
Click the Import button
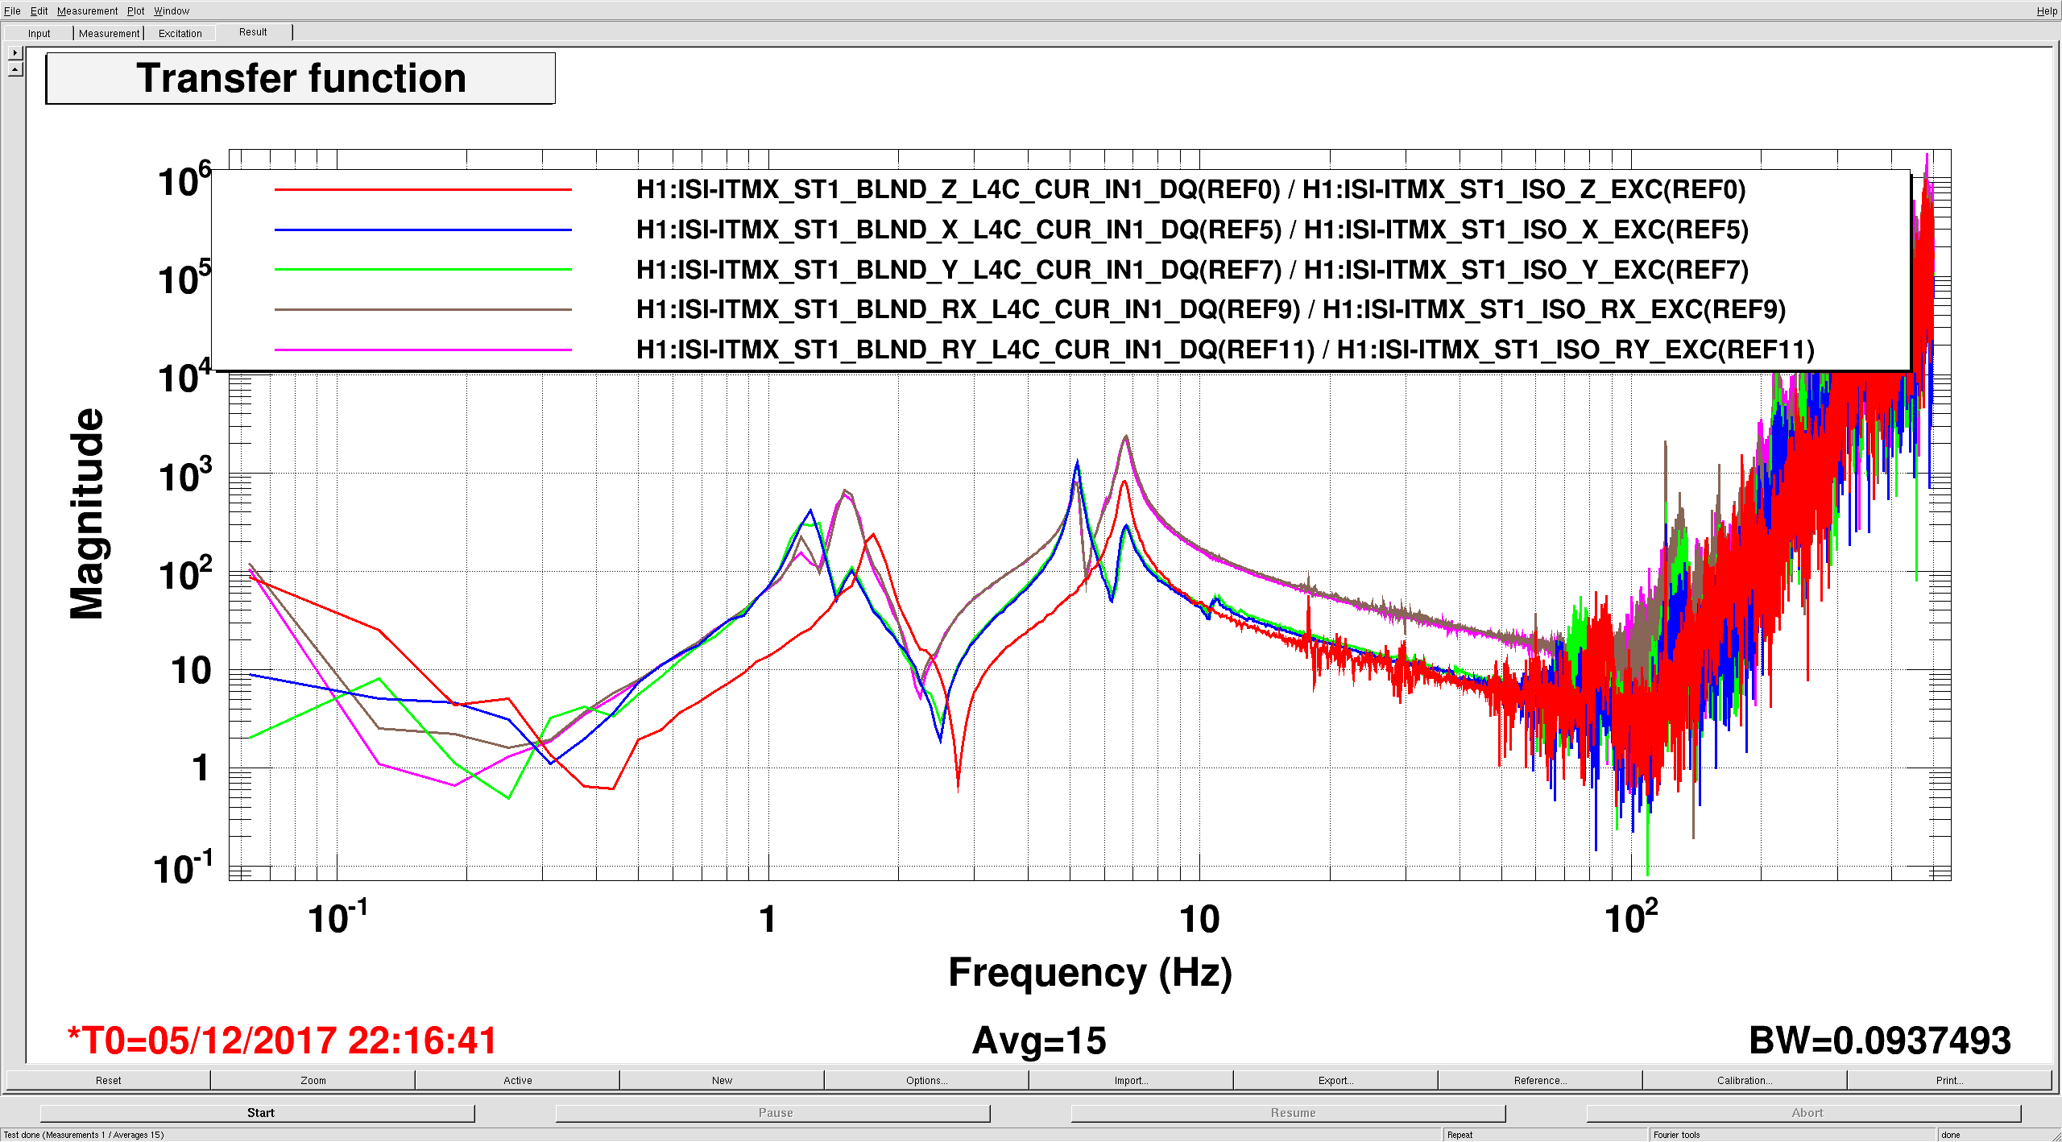pos(1132,1080)
